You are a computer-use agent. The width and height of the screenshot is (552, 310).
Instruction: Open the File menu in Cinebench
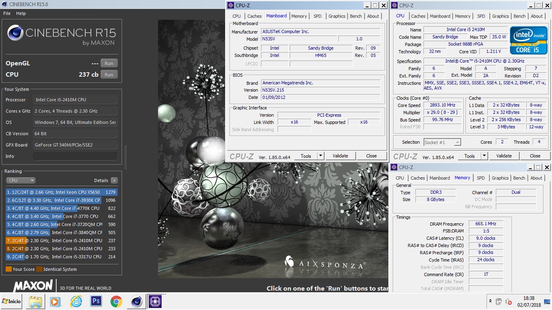pos(7,13)
